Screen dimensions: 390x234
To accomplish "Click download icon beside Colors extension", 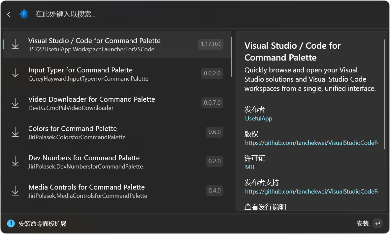I will (15, 132).
